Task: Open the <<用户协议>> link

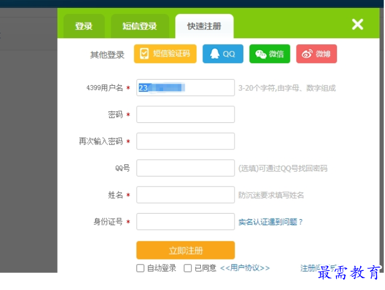Action: pyautogui.click(x=245, y=268)
